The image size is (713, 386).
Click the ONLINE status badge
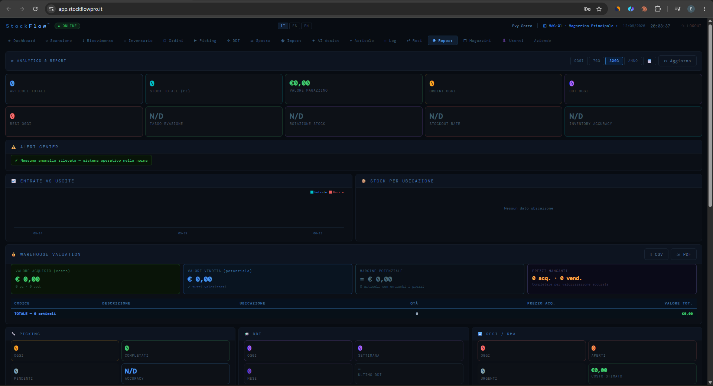[x=67, y=26]
